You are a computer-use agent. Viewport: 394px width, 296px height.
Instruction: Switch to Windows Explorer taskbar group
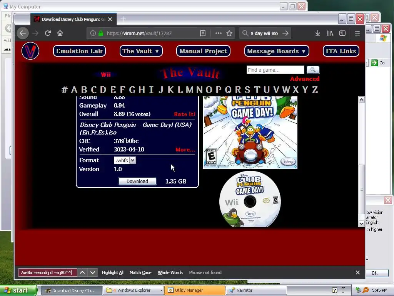(132, 290)
